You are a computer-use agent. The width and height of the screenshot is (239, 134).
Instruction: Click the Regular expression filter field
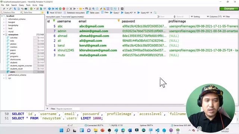click(x=68, y=109)
